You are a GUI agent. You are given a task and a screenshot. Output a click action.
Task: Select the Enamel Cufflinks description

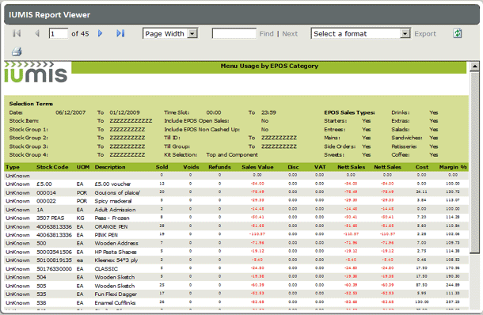coord(115,302)
